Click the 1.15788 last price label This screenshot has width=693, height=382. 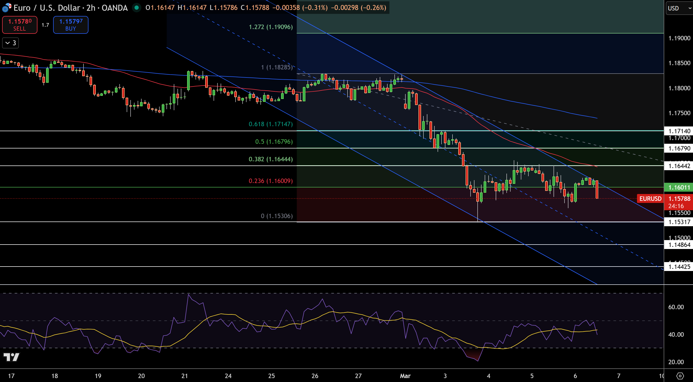click(x=679, y=199)
